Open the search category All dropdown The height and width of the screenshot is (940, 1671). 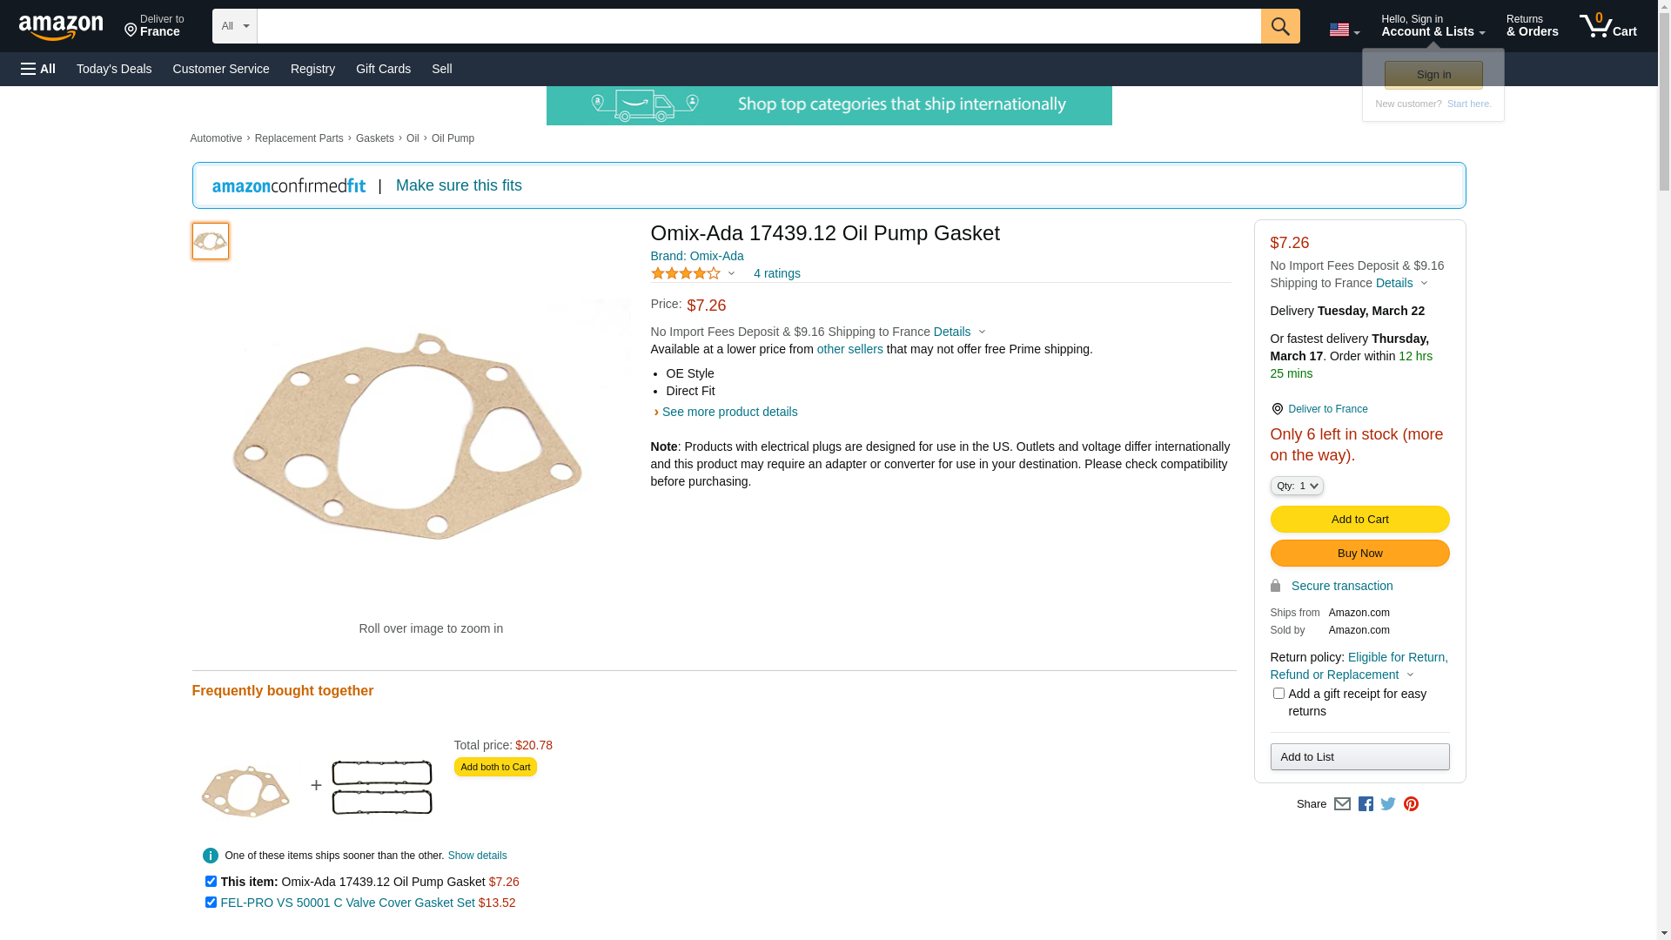point(234,26)
